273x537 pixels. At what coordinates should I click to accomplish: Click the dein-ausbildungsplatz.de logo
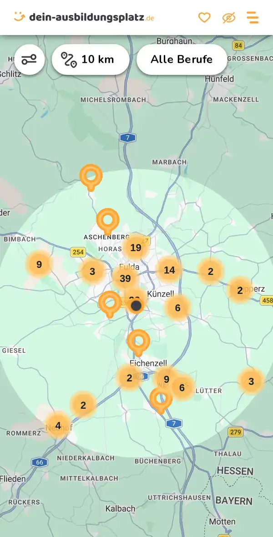(x=84, y=17)
